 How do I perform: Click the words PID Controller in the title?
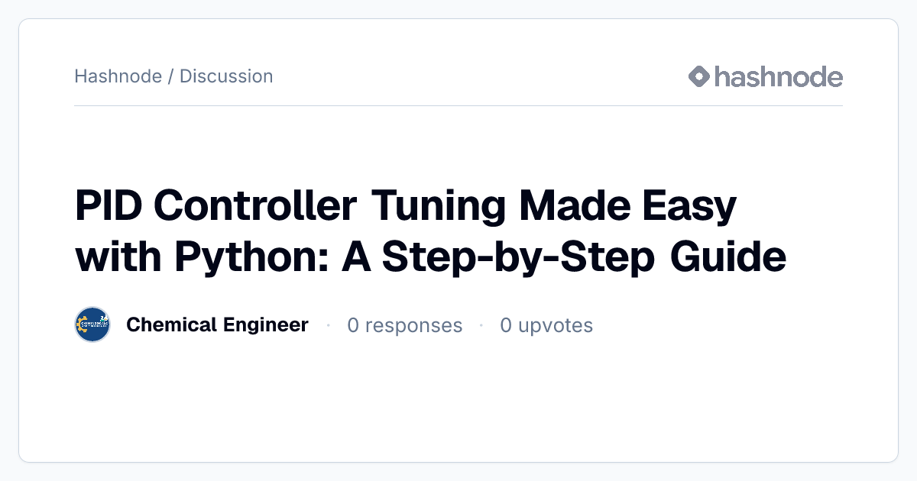(216, 206)
